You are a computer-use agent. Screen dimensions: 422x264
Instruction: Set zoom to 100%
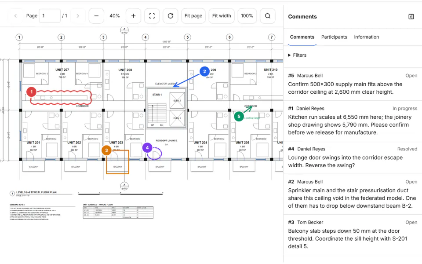(247, 16)
